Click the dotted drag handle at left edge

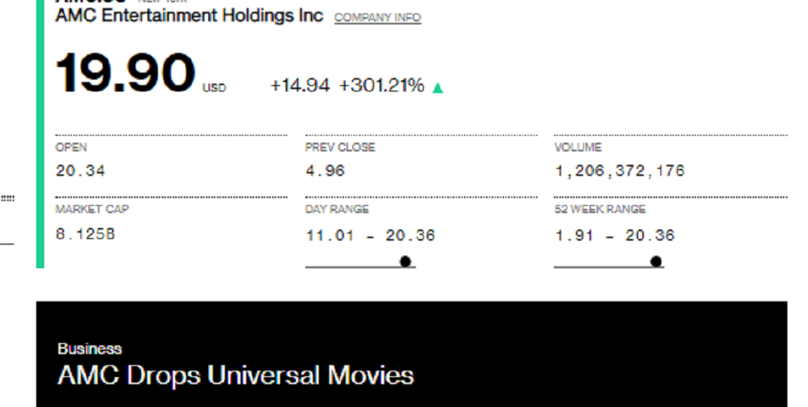tap(7, 198)
